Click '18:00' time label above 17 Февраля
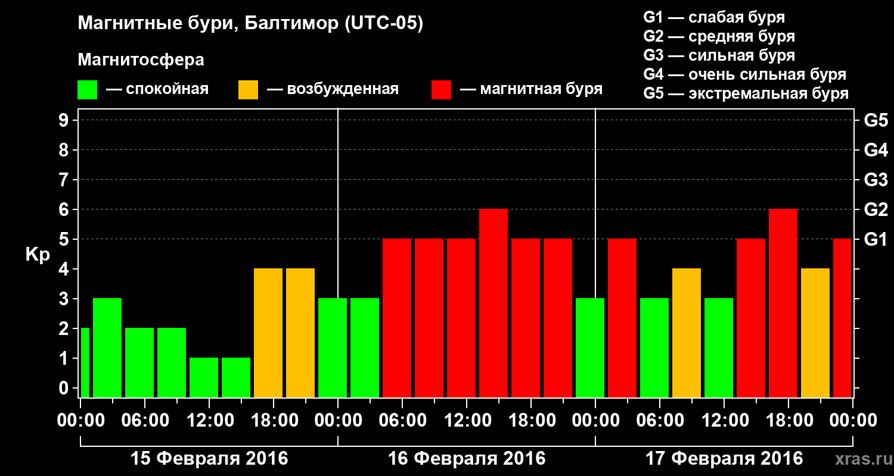This screenshot has width=894, height=476. [789, 421]
